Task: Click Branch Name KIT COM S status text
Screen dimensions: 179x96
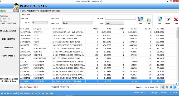Action: pyautogui.click(x=156, y=93)
